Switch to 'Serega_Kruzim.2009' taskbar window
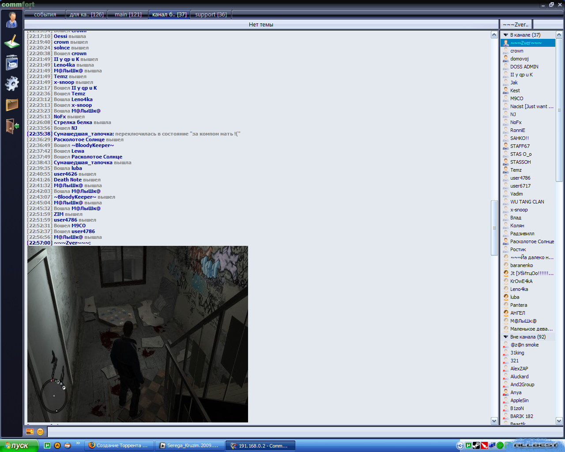This screenshot has height=452, width=565. pyautogui.click(x=189, y=445)
